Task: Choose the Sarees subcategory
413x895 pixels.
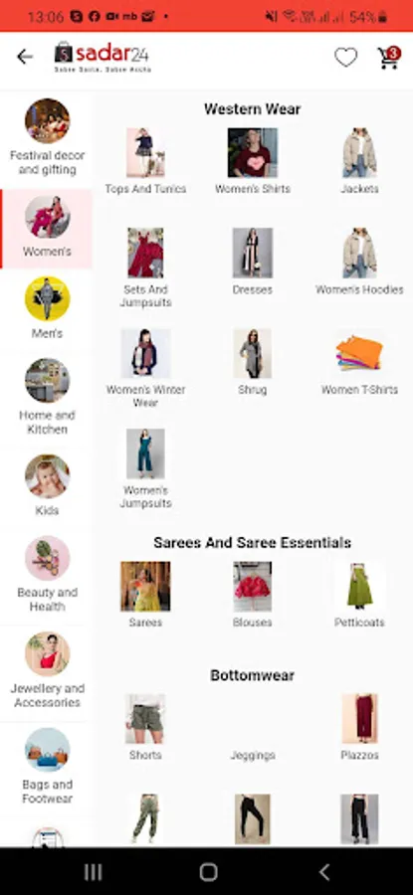Action: 145,595
